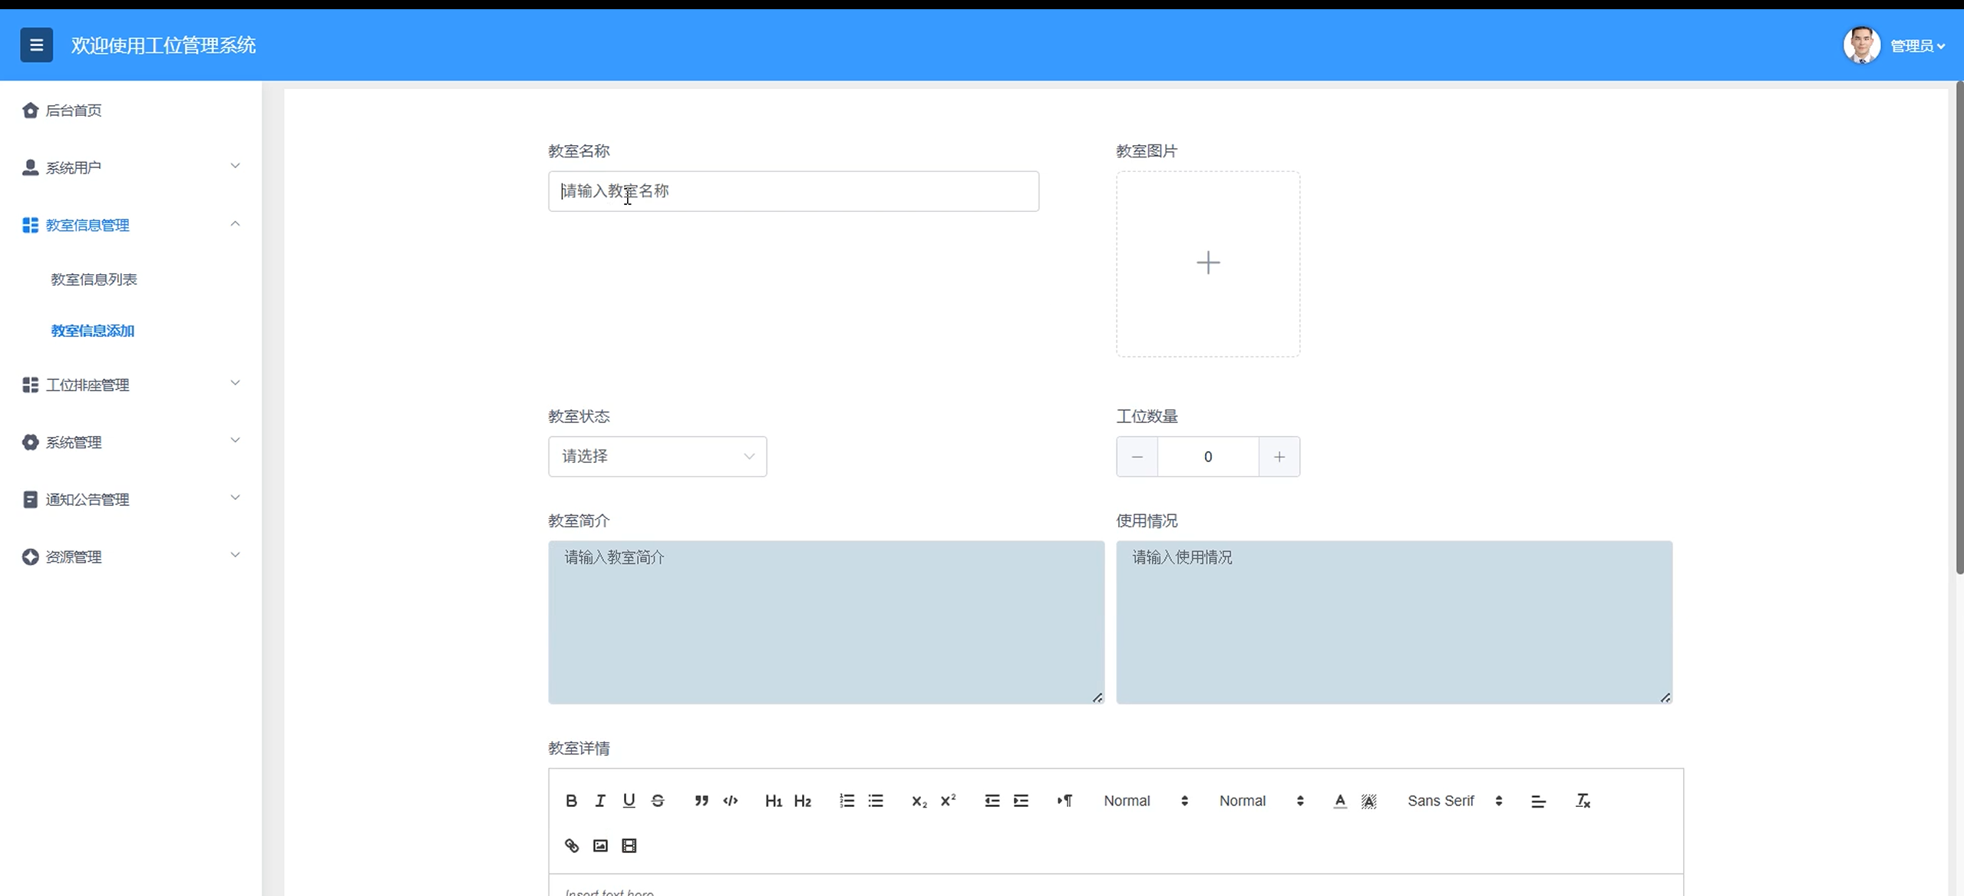Apply strikethrough formatting icon
This screenshot has height=896, width=1964.
(658, 801)
